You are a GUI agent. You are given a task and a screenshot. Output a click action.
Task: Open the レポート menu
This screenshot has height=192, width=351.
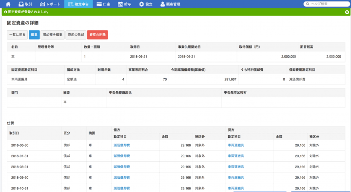click(50, 4)
